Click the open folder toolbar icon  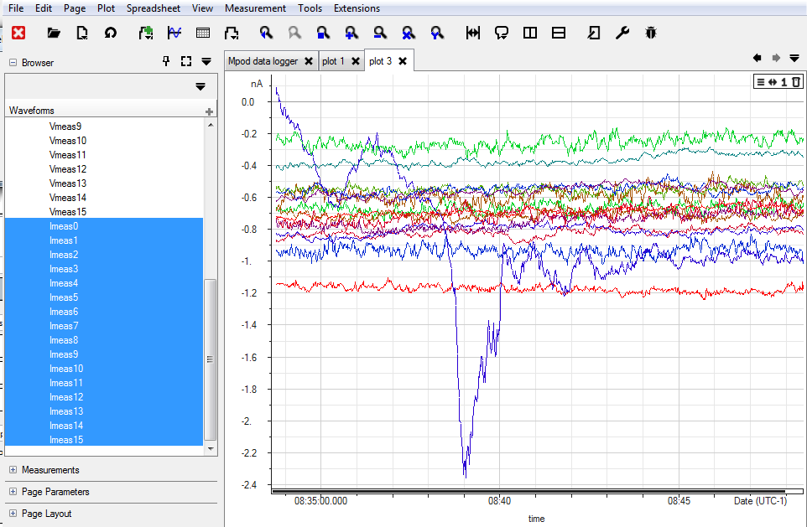click(x=54, y=34)
